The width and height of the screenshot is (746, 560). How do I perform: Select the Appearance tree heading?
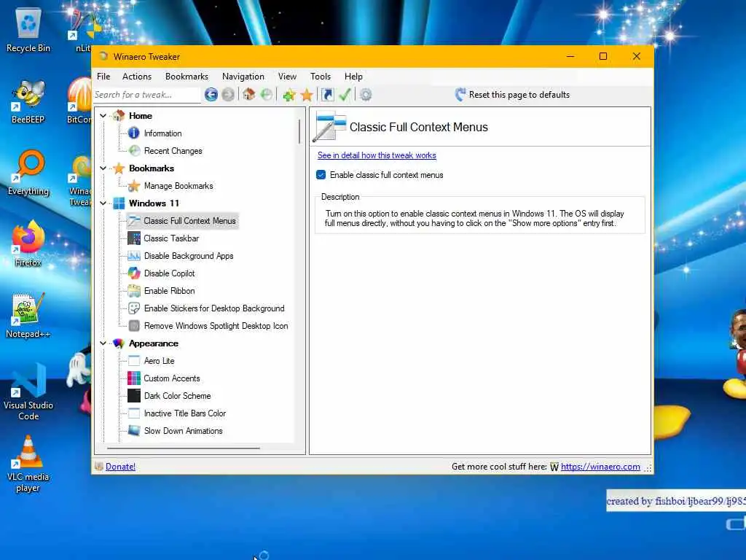pos(153,343)
